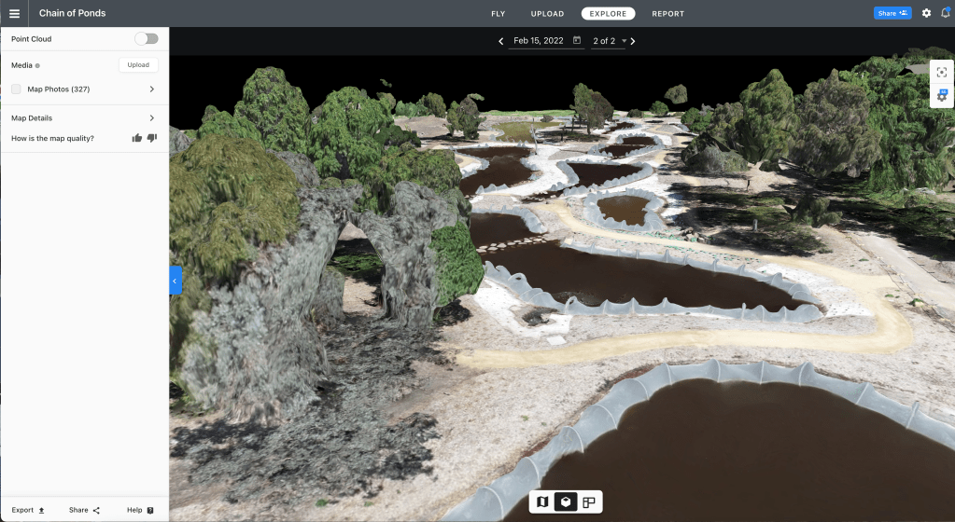Give thumbs down for map quality

(x=152, y=138)
